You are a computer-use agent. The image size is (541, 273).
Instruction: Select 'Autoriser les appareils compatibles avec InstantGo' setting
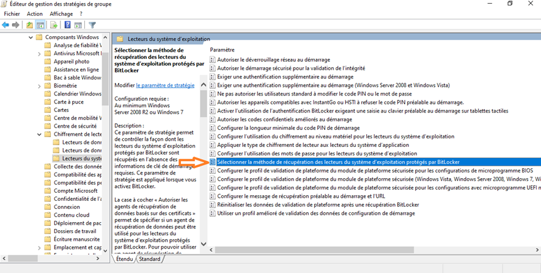click(340, 102)
